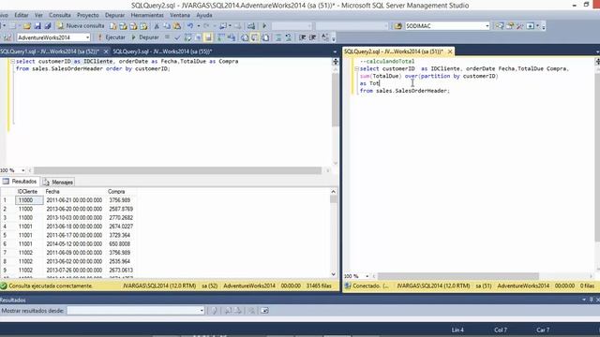Open the undo history dropdown arrow
This screenshot has width=600, height=337.
(198, 26)
